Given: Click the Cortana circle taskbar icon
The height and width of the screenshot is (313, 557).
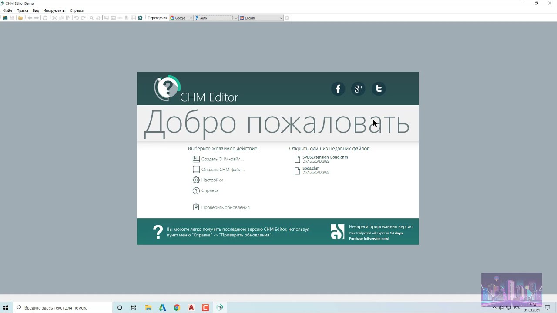Looking at the screenshot, I should 120,307.
